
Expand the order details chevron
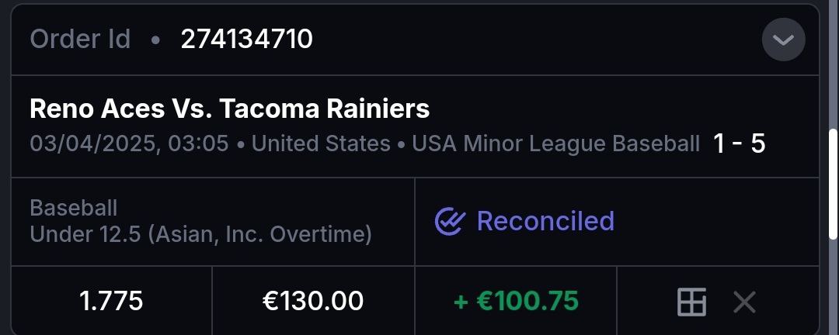783,40
